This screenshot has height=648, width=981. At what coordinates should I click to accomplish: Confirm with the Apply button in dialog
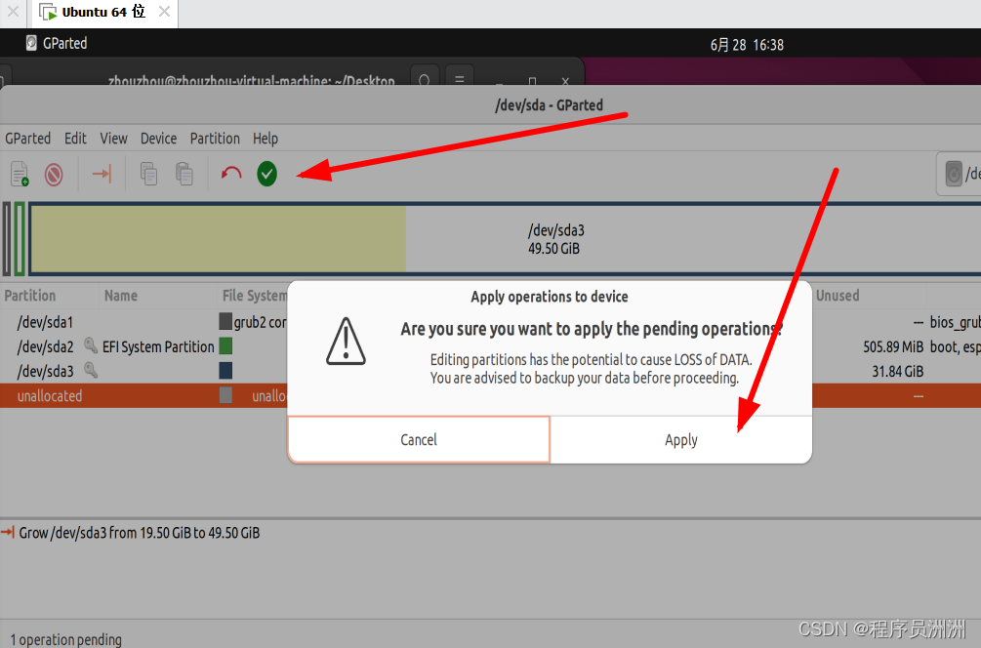tap(680, 440)
